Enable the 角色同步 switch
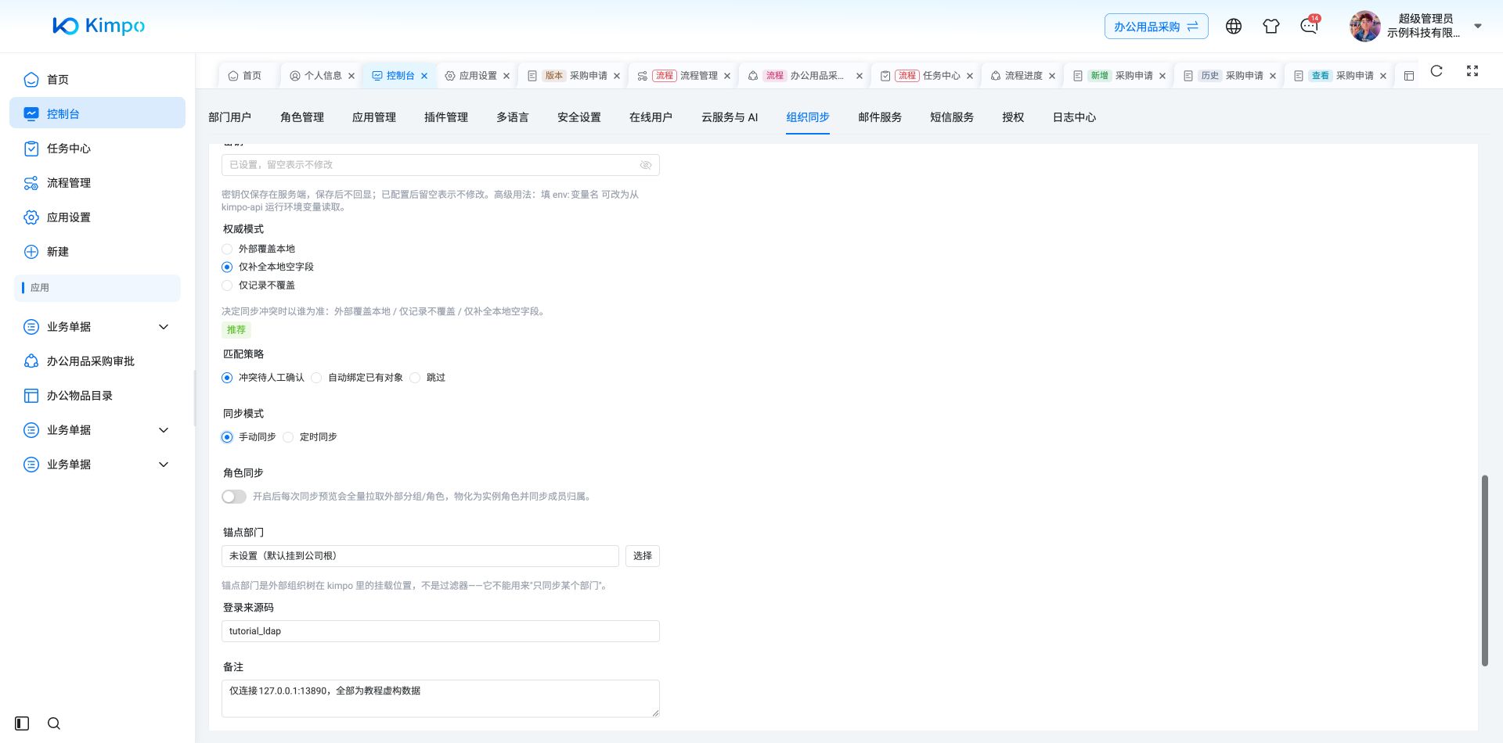The image size is (1503, 743). [x=234, y=497]
